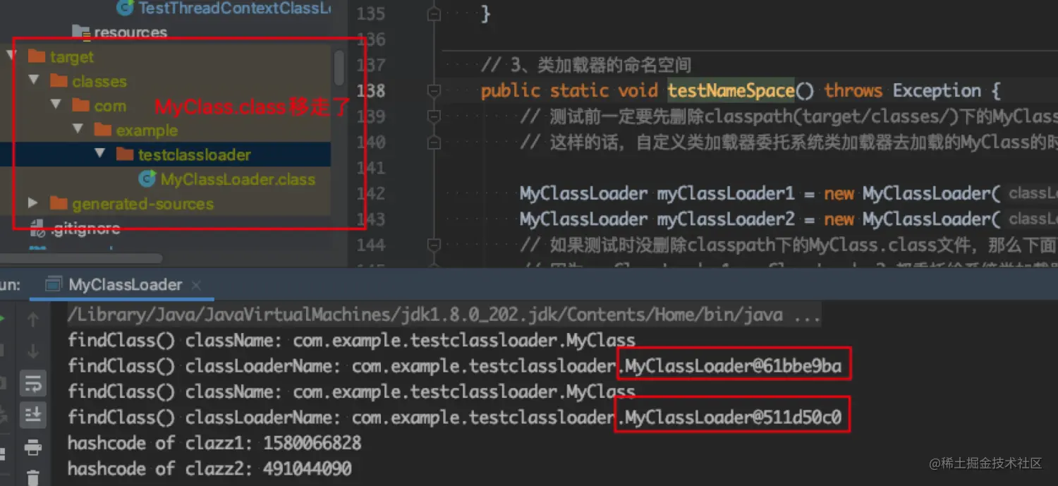Image resolution: width=1058 pixels, height=486 pixels.
Task: Close the MyClassLoader run tab
Action: pos(197,285)
